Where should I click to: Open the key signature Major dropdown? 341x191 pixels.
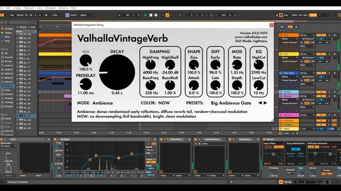(87, 15)
